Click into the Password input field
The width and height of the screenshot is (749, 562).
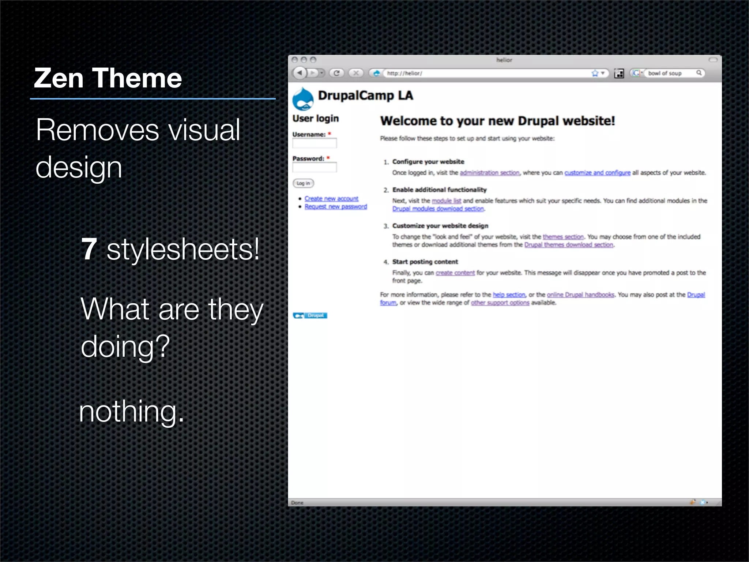click(315, 167)
